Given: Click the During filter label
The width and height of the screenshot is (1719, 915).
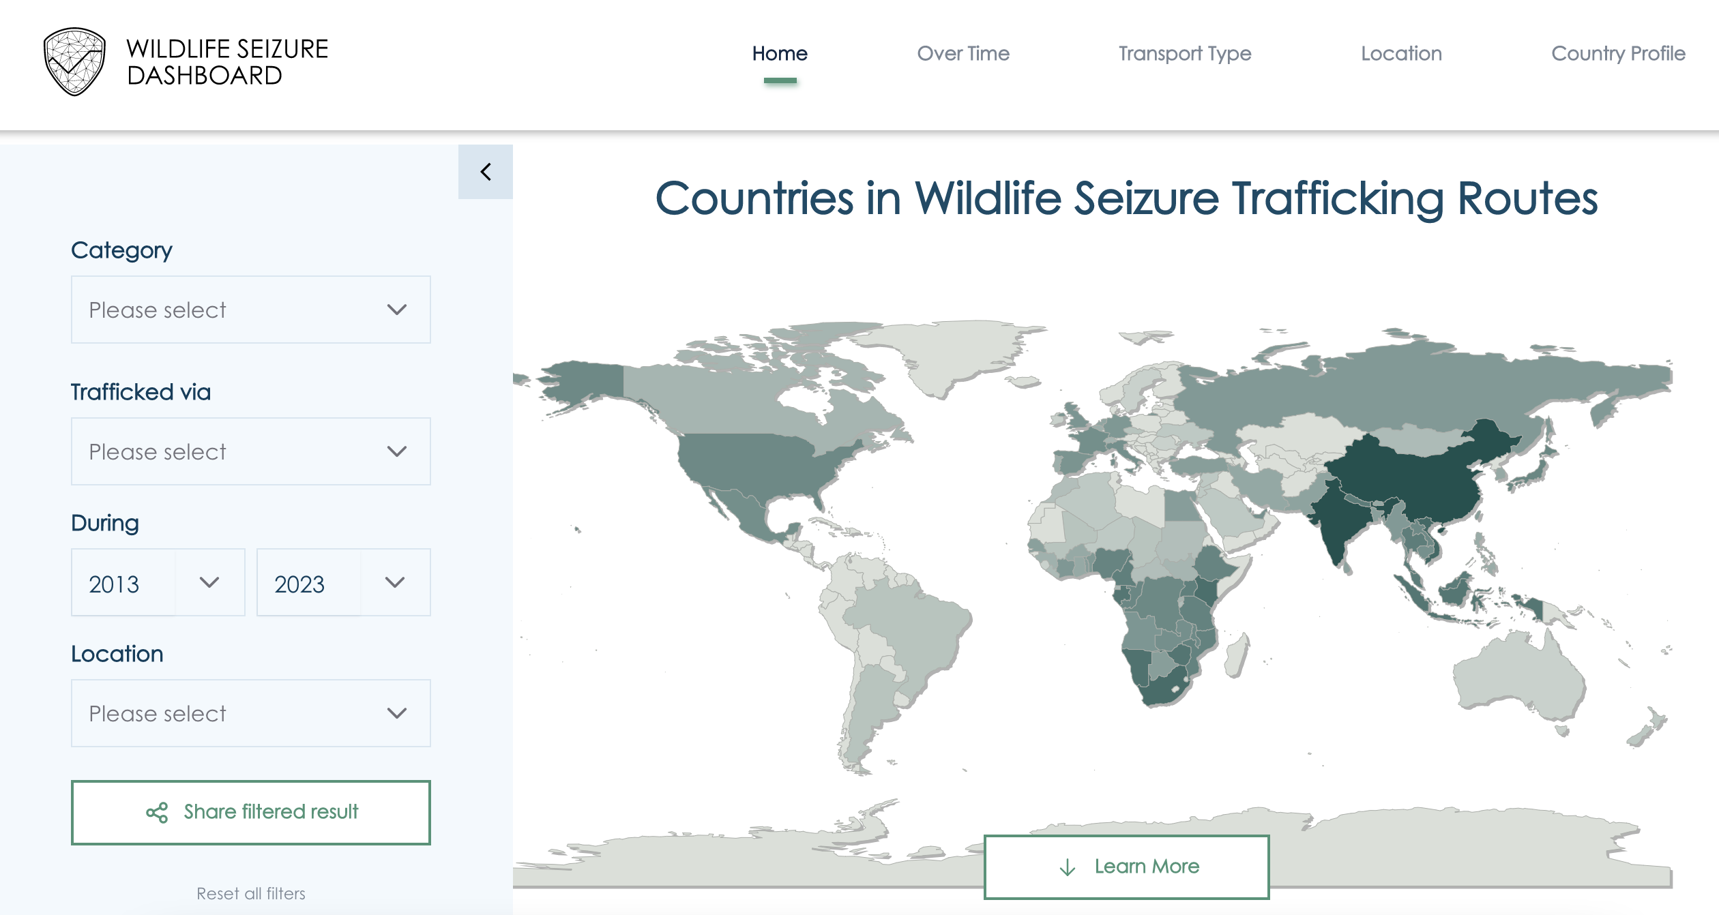Looking at the screenshot, I should [105, 523].
